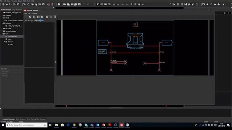Click the Help question mark icon

coord(59,4)
